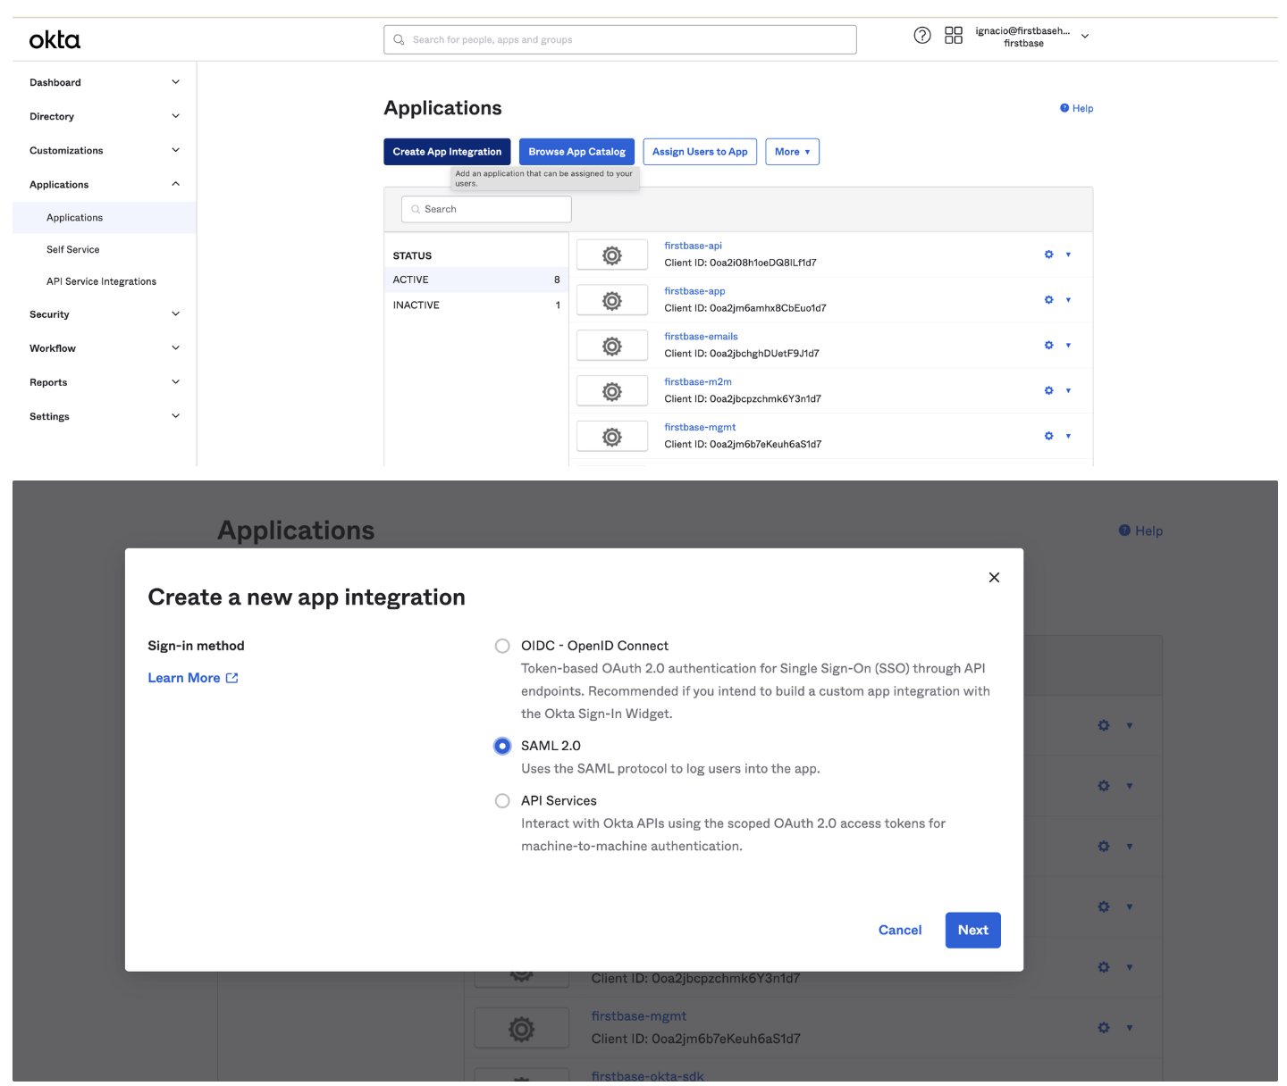Click the firstbase-app app logo thumbnail
Screen dimensions: 1287x1086
612,300
